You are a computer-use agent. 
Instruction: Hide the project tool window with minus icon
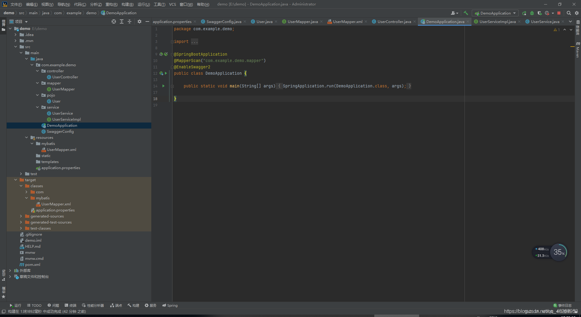click(147, 21)
